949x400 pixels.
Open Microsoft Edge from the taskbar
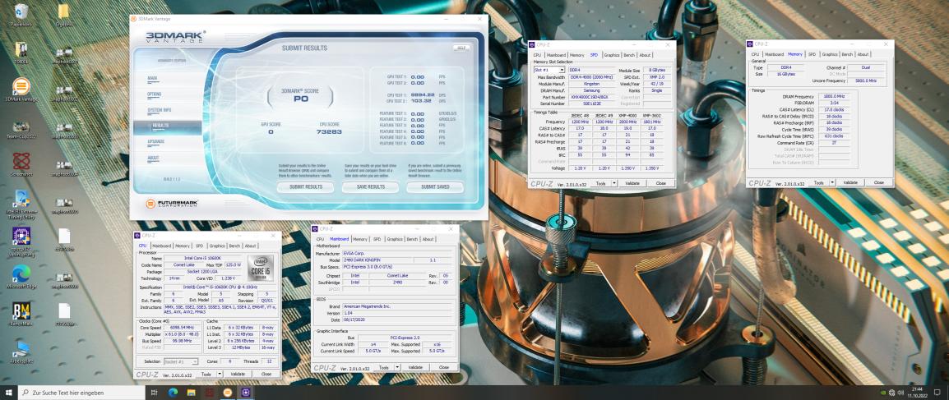pos(173,392)
